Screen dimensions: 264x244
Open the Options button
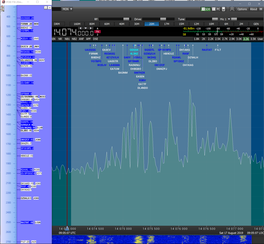[242, 9]
